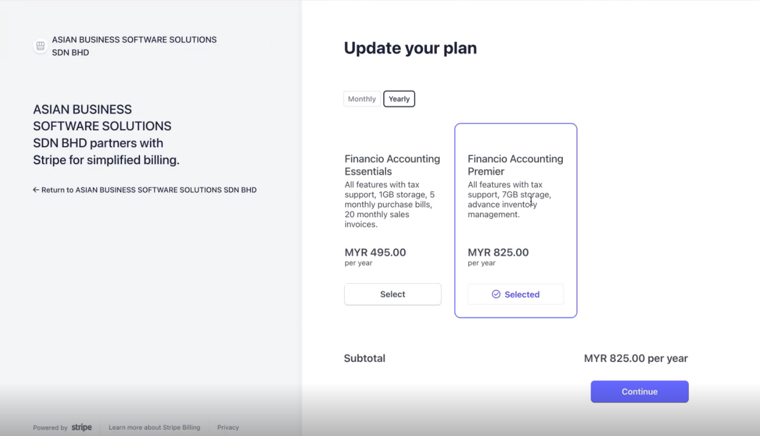Image resolution: width=760 pixels, height=436 pixels.
Task: Click the Financio Accounting Premier card title
Action: pyautogui.click(x=516, y=165)
